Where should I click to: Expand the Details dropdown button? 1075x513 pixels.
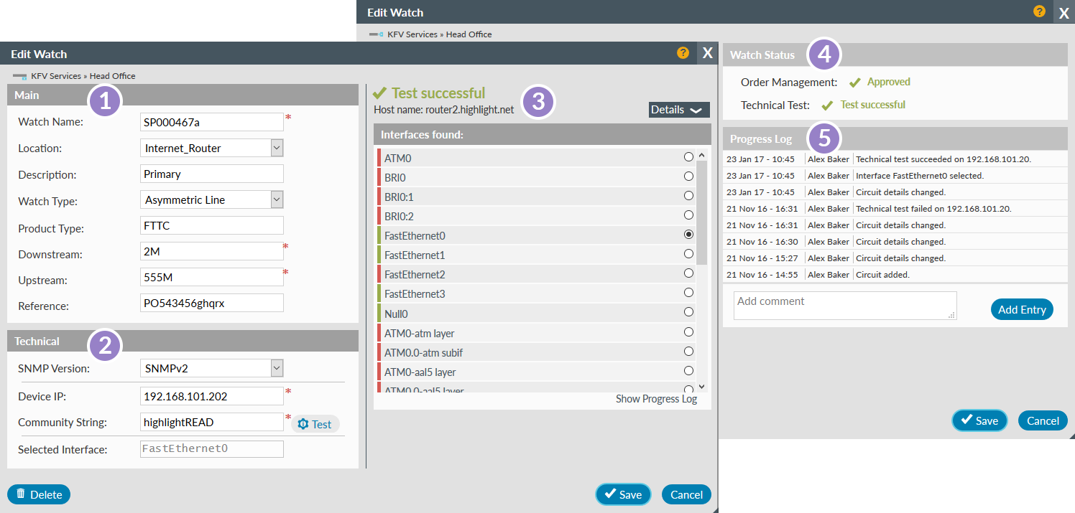pos(678,110)
